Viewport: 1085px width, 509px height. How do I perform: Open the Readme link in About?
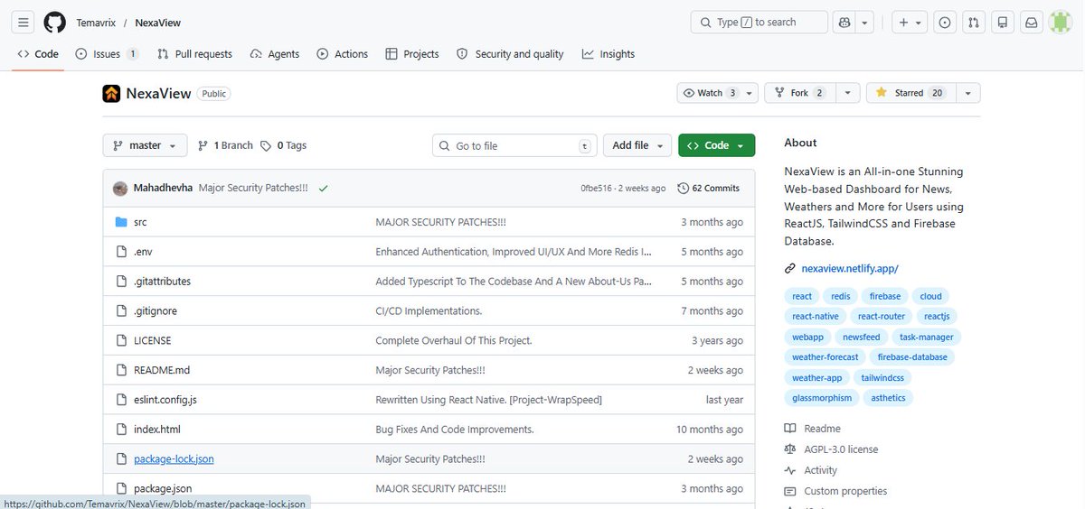tap(822, 429)
